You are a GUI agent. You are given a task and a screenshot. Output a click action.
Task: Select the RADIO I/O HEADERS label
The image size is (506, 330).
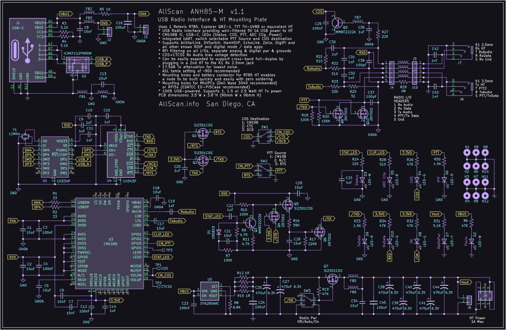pyautogui.click(x=402, y=99)
